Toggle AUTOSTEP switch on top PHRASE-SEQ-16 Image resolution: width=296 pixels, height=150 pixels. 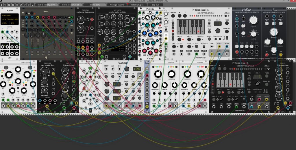(204, 46)
